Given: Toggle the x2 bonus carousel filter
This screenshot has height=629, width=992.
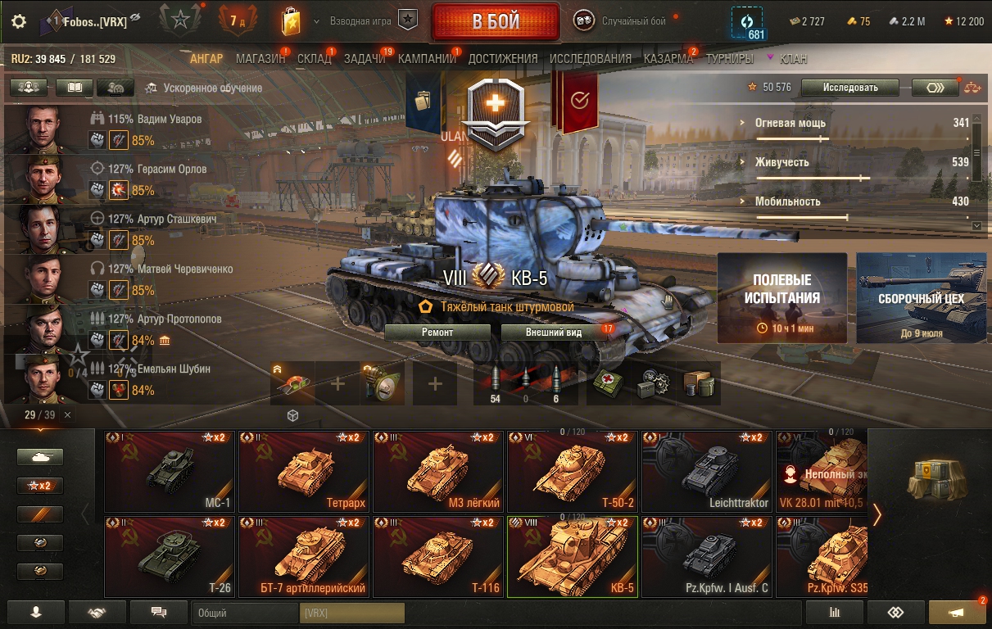Looking at the screenshot, I should click(40, 486).
